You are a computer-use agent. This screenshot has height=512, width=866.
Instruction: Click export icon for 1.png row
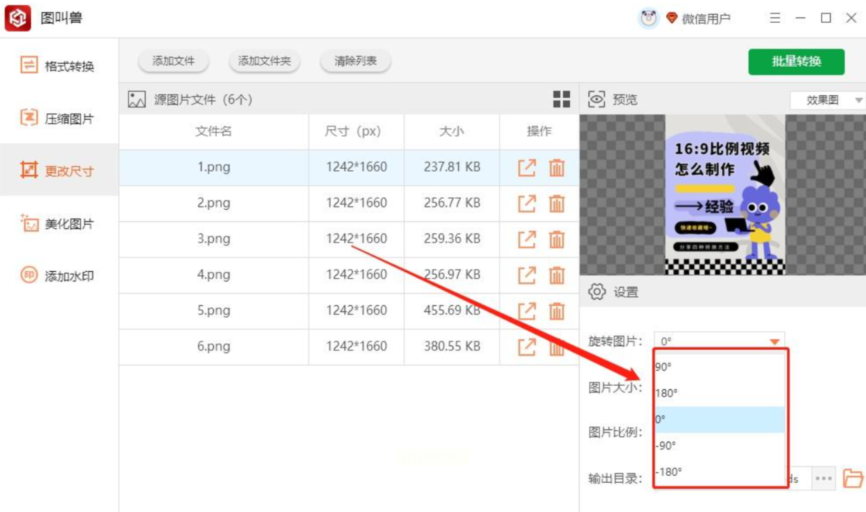(x=527, y=167)
